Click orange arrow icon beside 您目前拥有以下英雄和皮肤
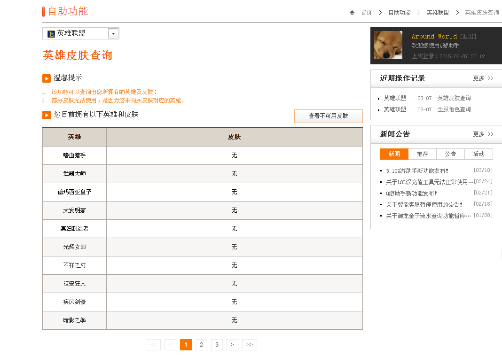 pos(47,115)
